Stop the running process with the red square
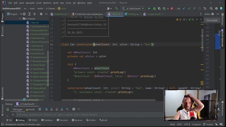The width and height of the screenshot is (226, 127). [x=172, y=8]
